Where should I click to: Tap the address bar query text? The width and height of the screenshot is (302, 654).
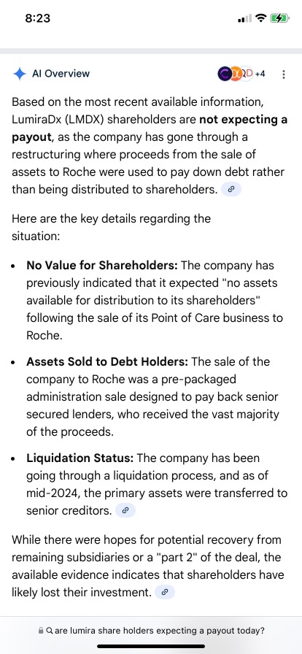click(x=159, y=631)
